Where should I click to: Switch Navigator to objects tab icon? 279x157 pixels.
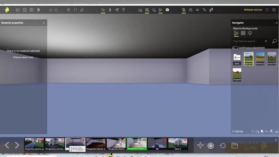click(x=236, y=33)
